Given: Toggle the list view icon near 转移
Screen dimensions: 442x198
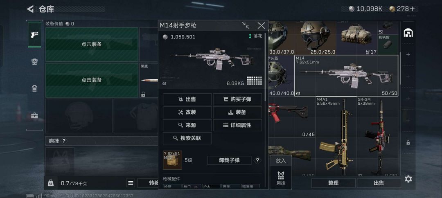Looking at the screenshot, I should tap(131, 183).
